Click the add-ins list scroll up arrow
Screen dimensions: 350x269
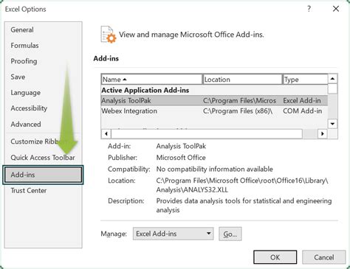[332, 79]
